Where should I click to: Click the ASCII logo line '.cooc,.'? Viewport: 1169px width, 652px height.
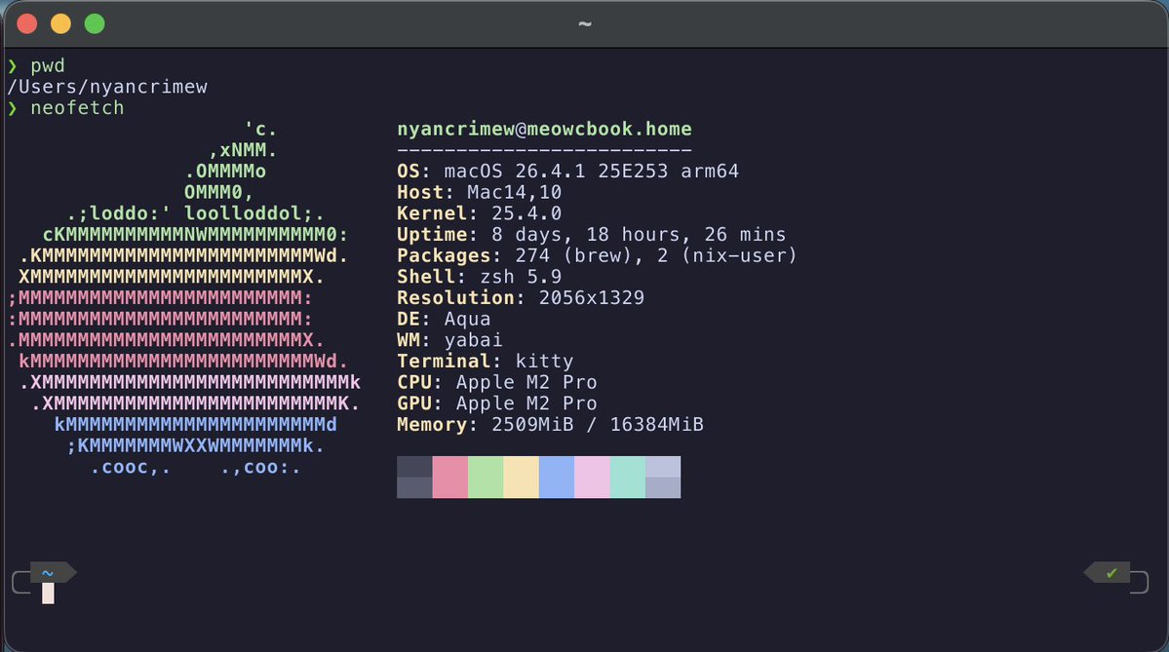coord(131,468)
